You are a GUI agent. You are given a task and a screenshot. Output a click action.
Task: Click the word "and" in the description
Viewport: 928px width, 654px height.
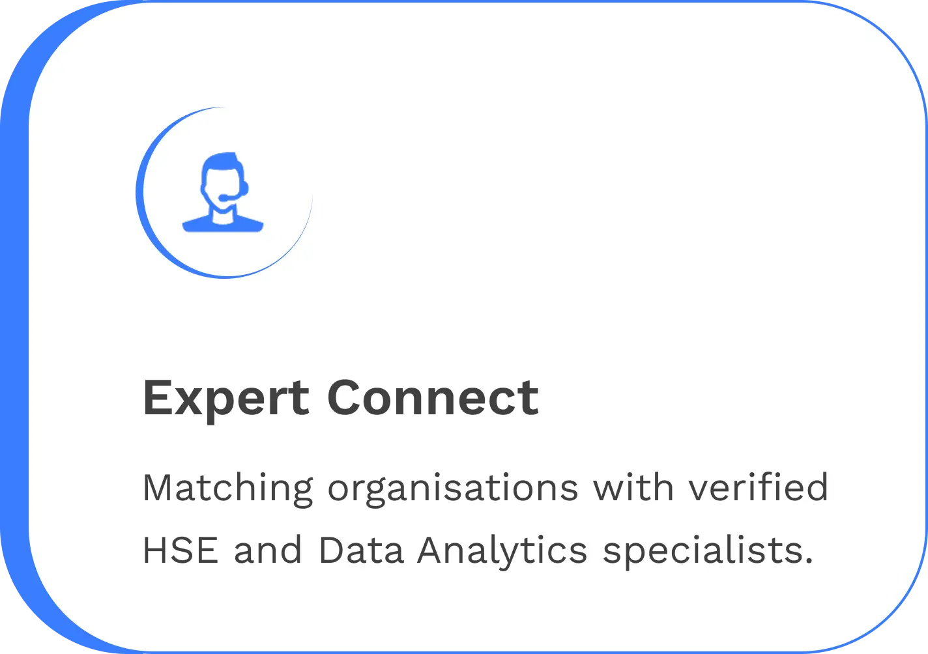tap(268, 550)
